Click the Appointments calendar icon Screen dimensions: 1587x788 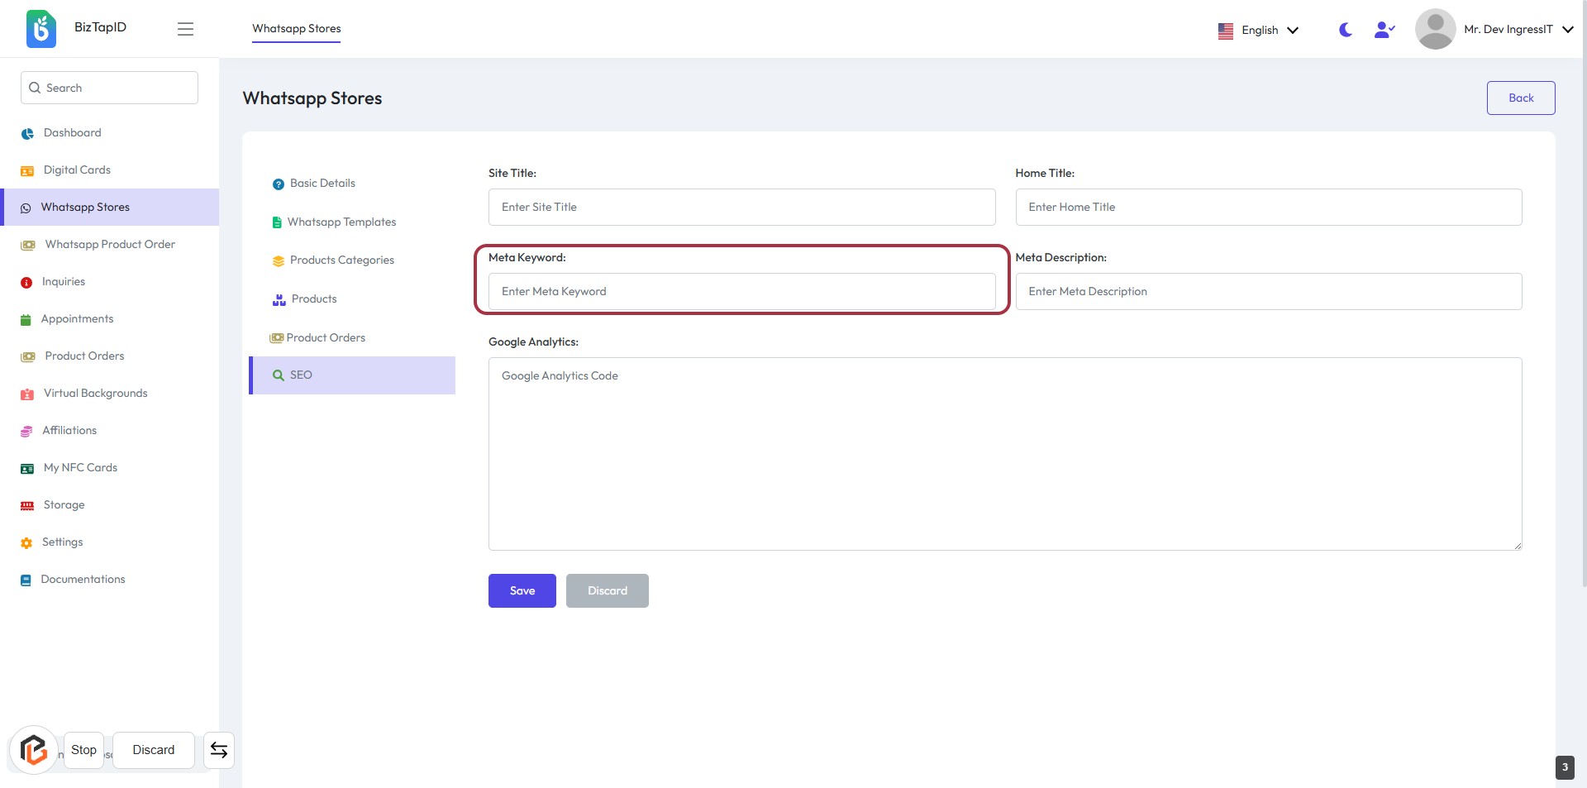pyautogui.click(x=26, y=319)
